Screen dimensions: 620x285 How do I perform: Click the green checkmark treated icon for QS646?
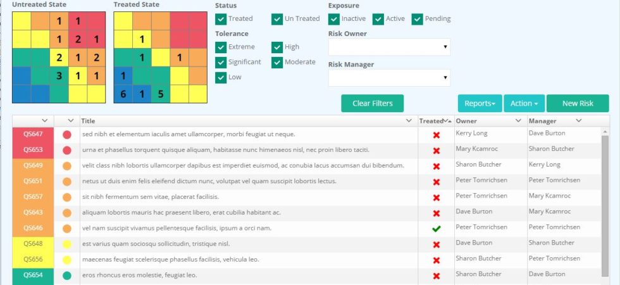436,229
